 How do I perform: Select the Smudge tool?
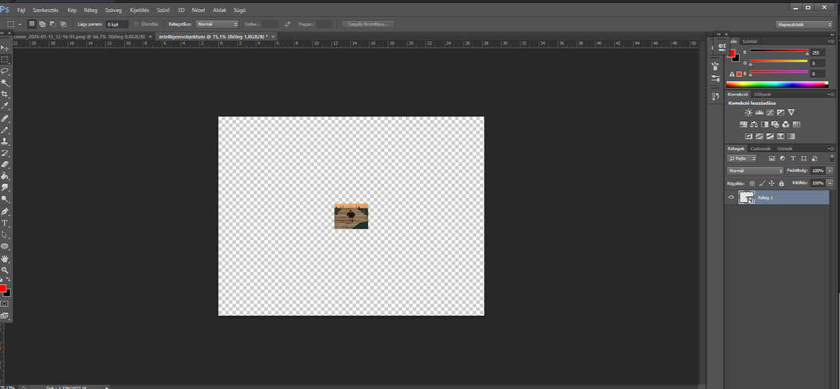[x=5, y=188]
